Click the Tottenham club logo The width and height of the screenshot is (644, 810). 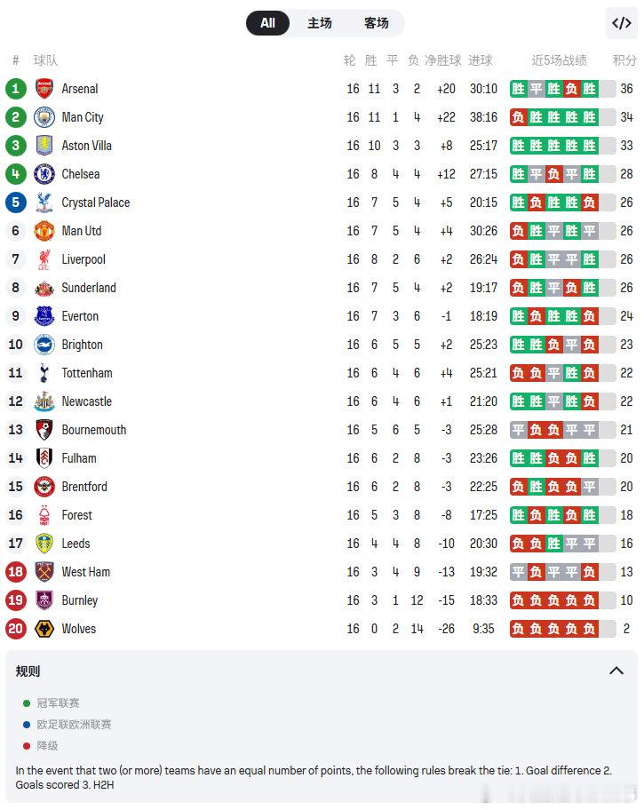pyautogui.click(x=44, y=373)
